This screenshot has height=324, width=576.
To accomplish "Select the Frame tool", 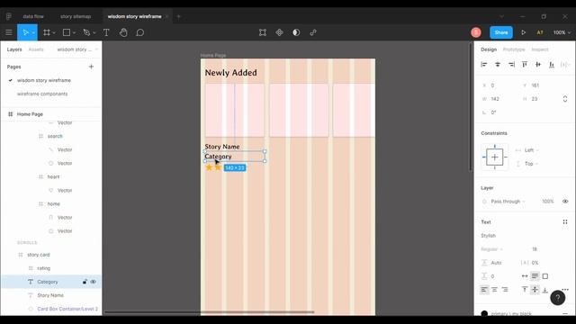I will (47, 32).
